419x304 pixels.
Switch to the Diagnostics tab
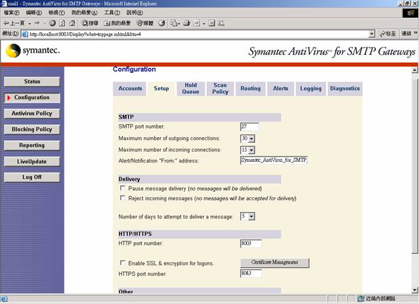tap(345, 89)
